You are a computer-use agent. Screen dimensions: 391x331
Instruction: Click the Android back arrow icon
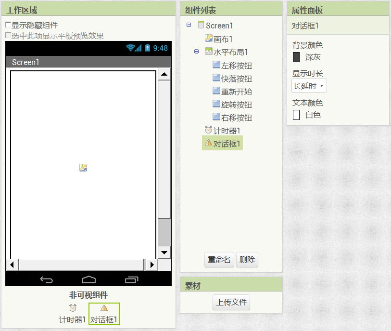(x=47, y=279)
